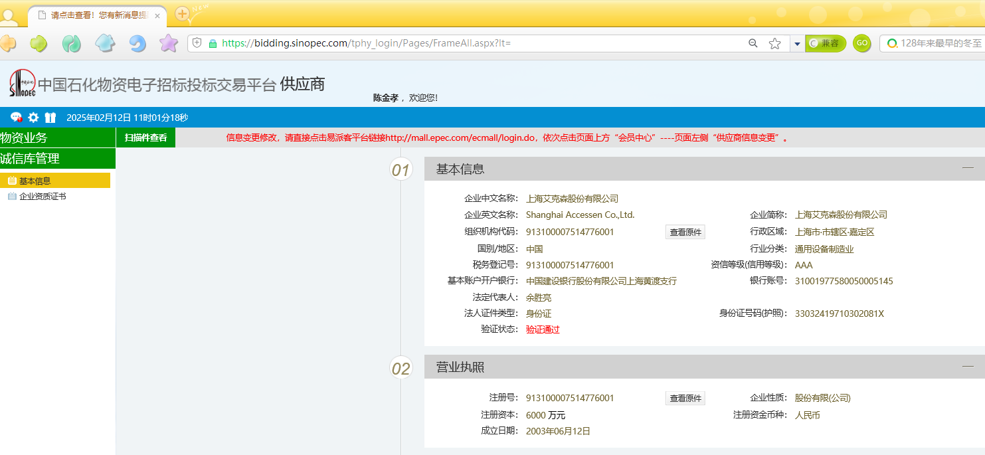
Task: Toggle the 兼容 compatibility mode switch
Action: (825, 43)
